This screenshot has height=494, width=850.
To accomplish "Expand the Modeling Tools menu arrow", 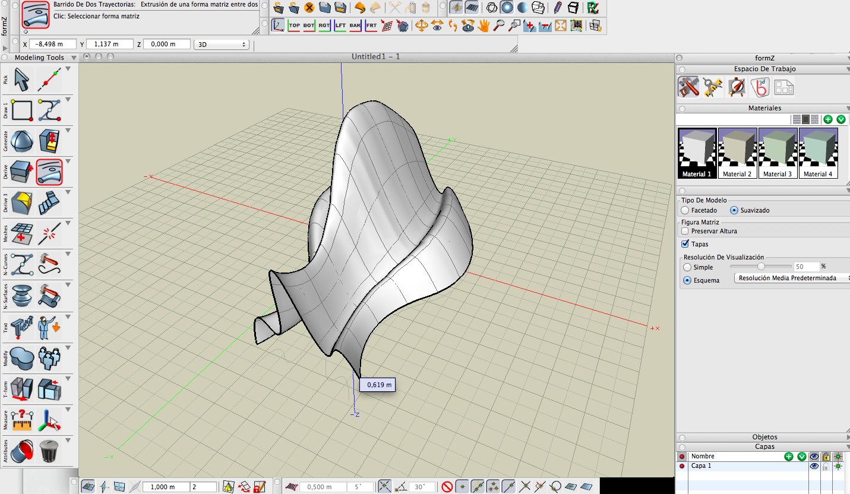I will (73, 58).
